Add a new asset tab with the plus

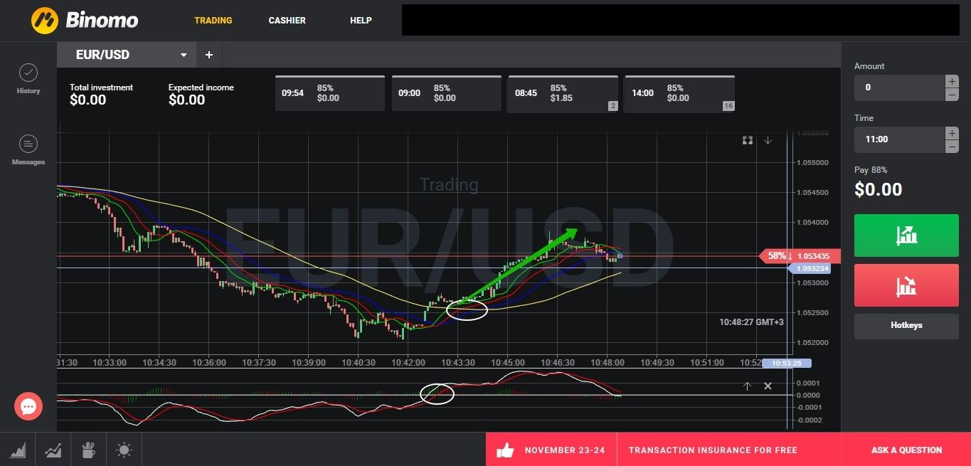[x=209, y=55]
